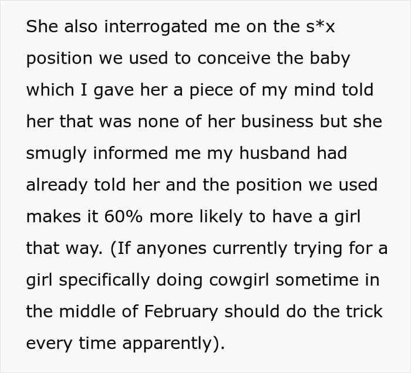Click the word "baby" in the text
411x373 pixels.
point(330,59)
